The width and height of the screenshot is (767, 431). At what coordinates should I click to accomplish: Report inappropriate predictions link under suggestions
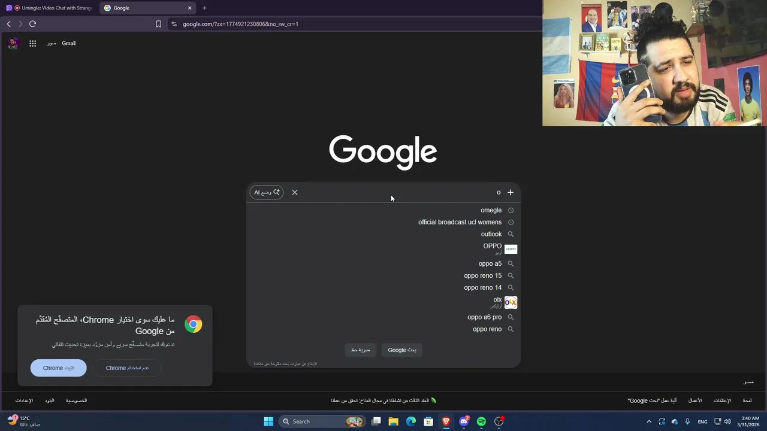[x=285, y=363]
